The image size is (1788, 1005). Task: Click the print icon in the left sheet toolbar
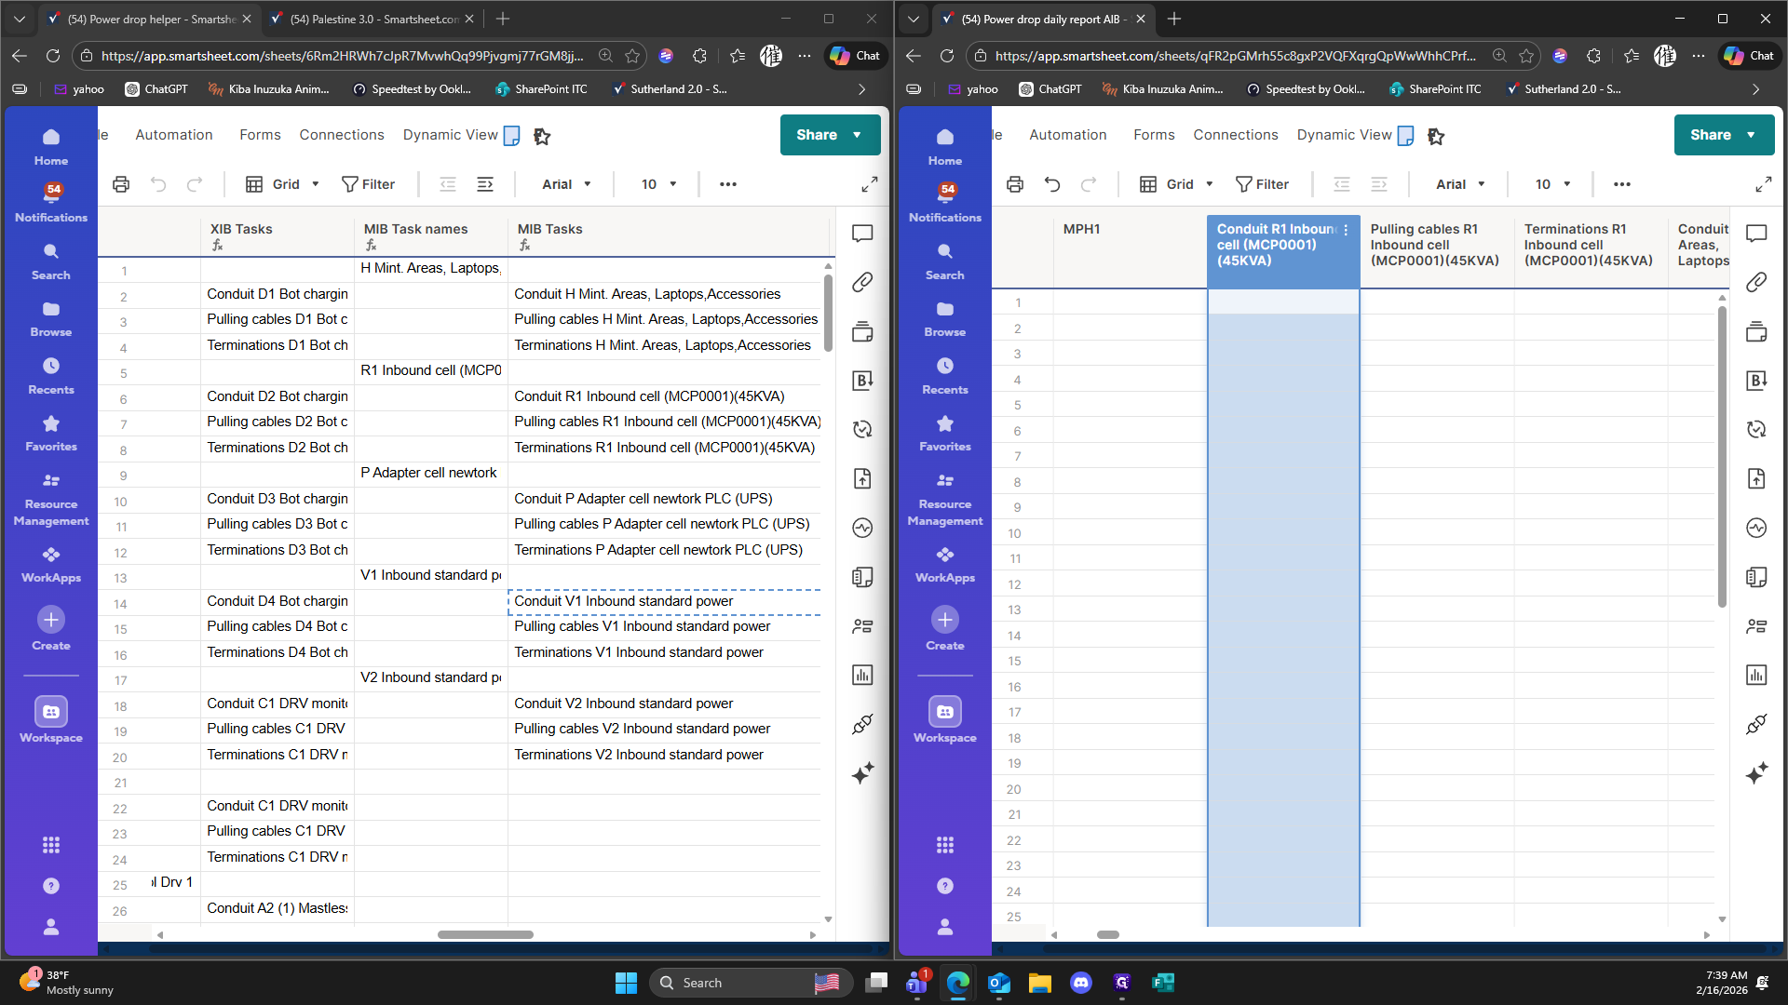[121, 184]
